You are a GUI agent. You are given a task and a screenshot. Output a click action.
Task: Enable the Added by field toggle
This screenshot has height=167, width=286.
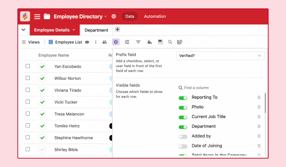pos(183,137)
